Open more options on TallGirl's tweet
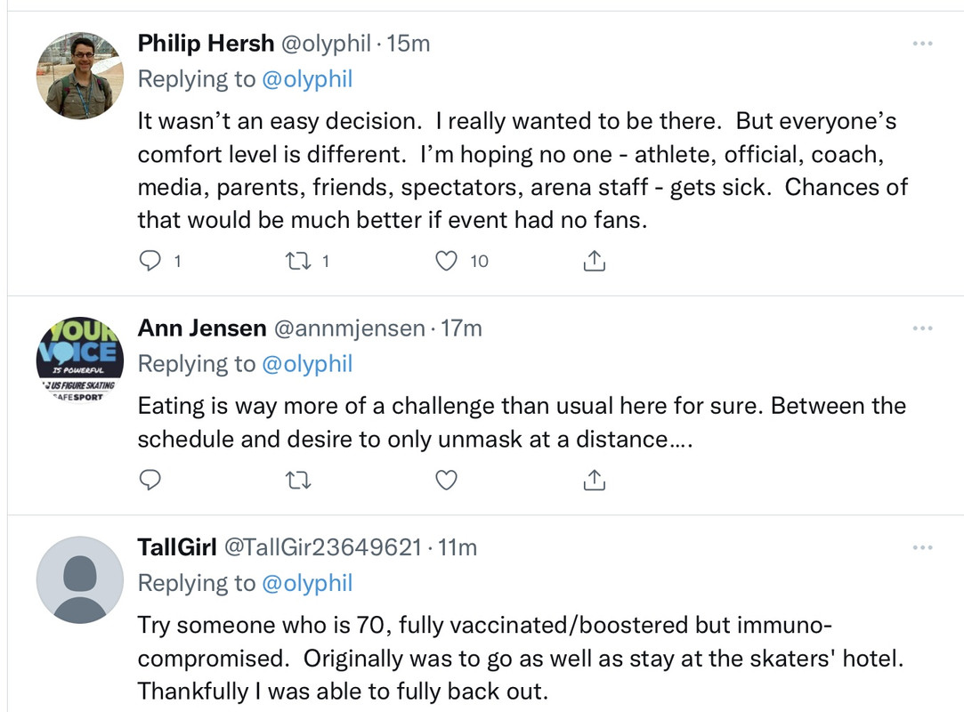The width and height of the screenshot is (964, 712). coord(922,547)
